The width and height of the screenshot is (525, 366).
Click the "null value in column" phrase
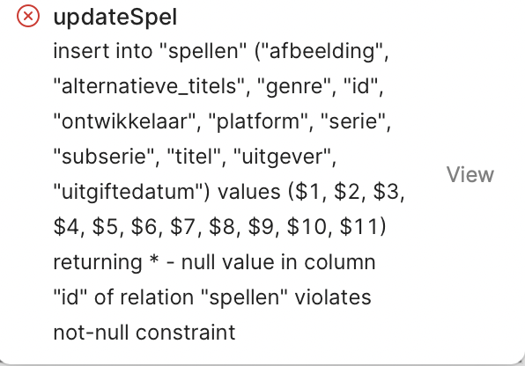(x=278, y=262)
